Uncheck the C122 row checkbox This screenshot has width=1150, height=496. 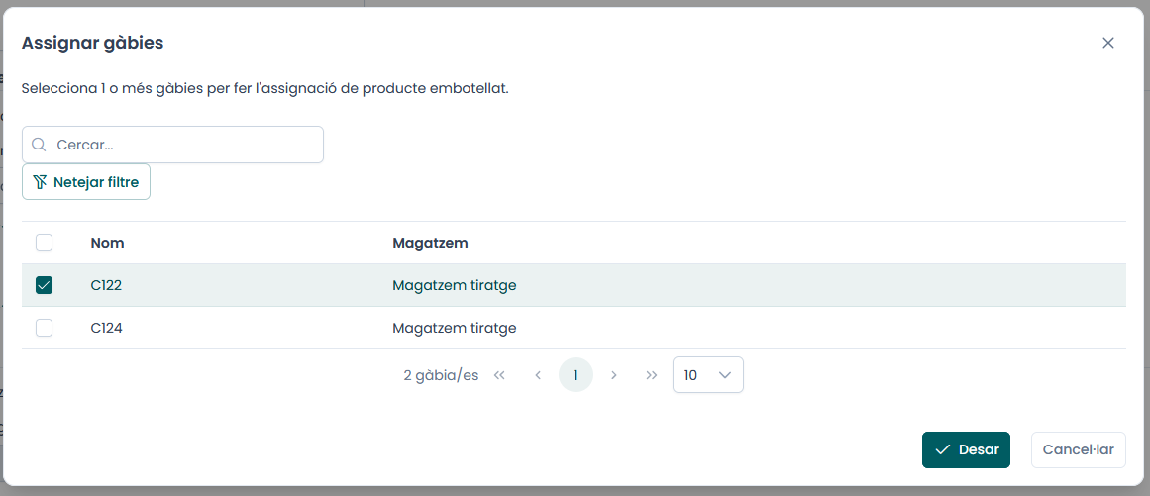point(44,285)
